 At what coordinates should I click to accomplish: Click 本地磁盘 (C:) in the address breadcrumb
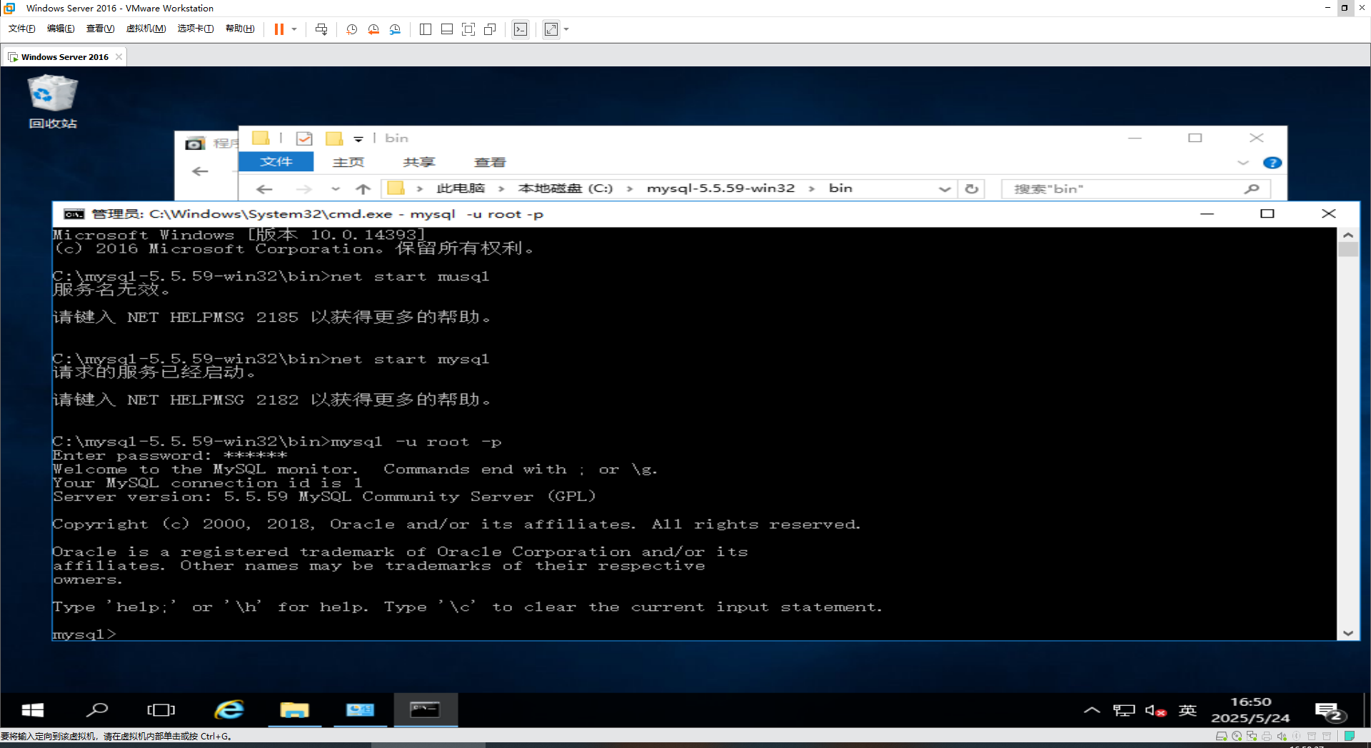[566, 188]
